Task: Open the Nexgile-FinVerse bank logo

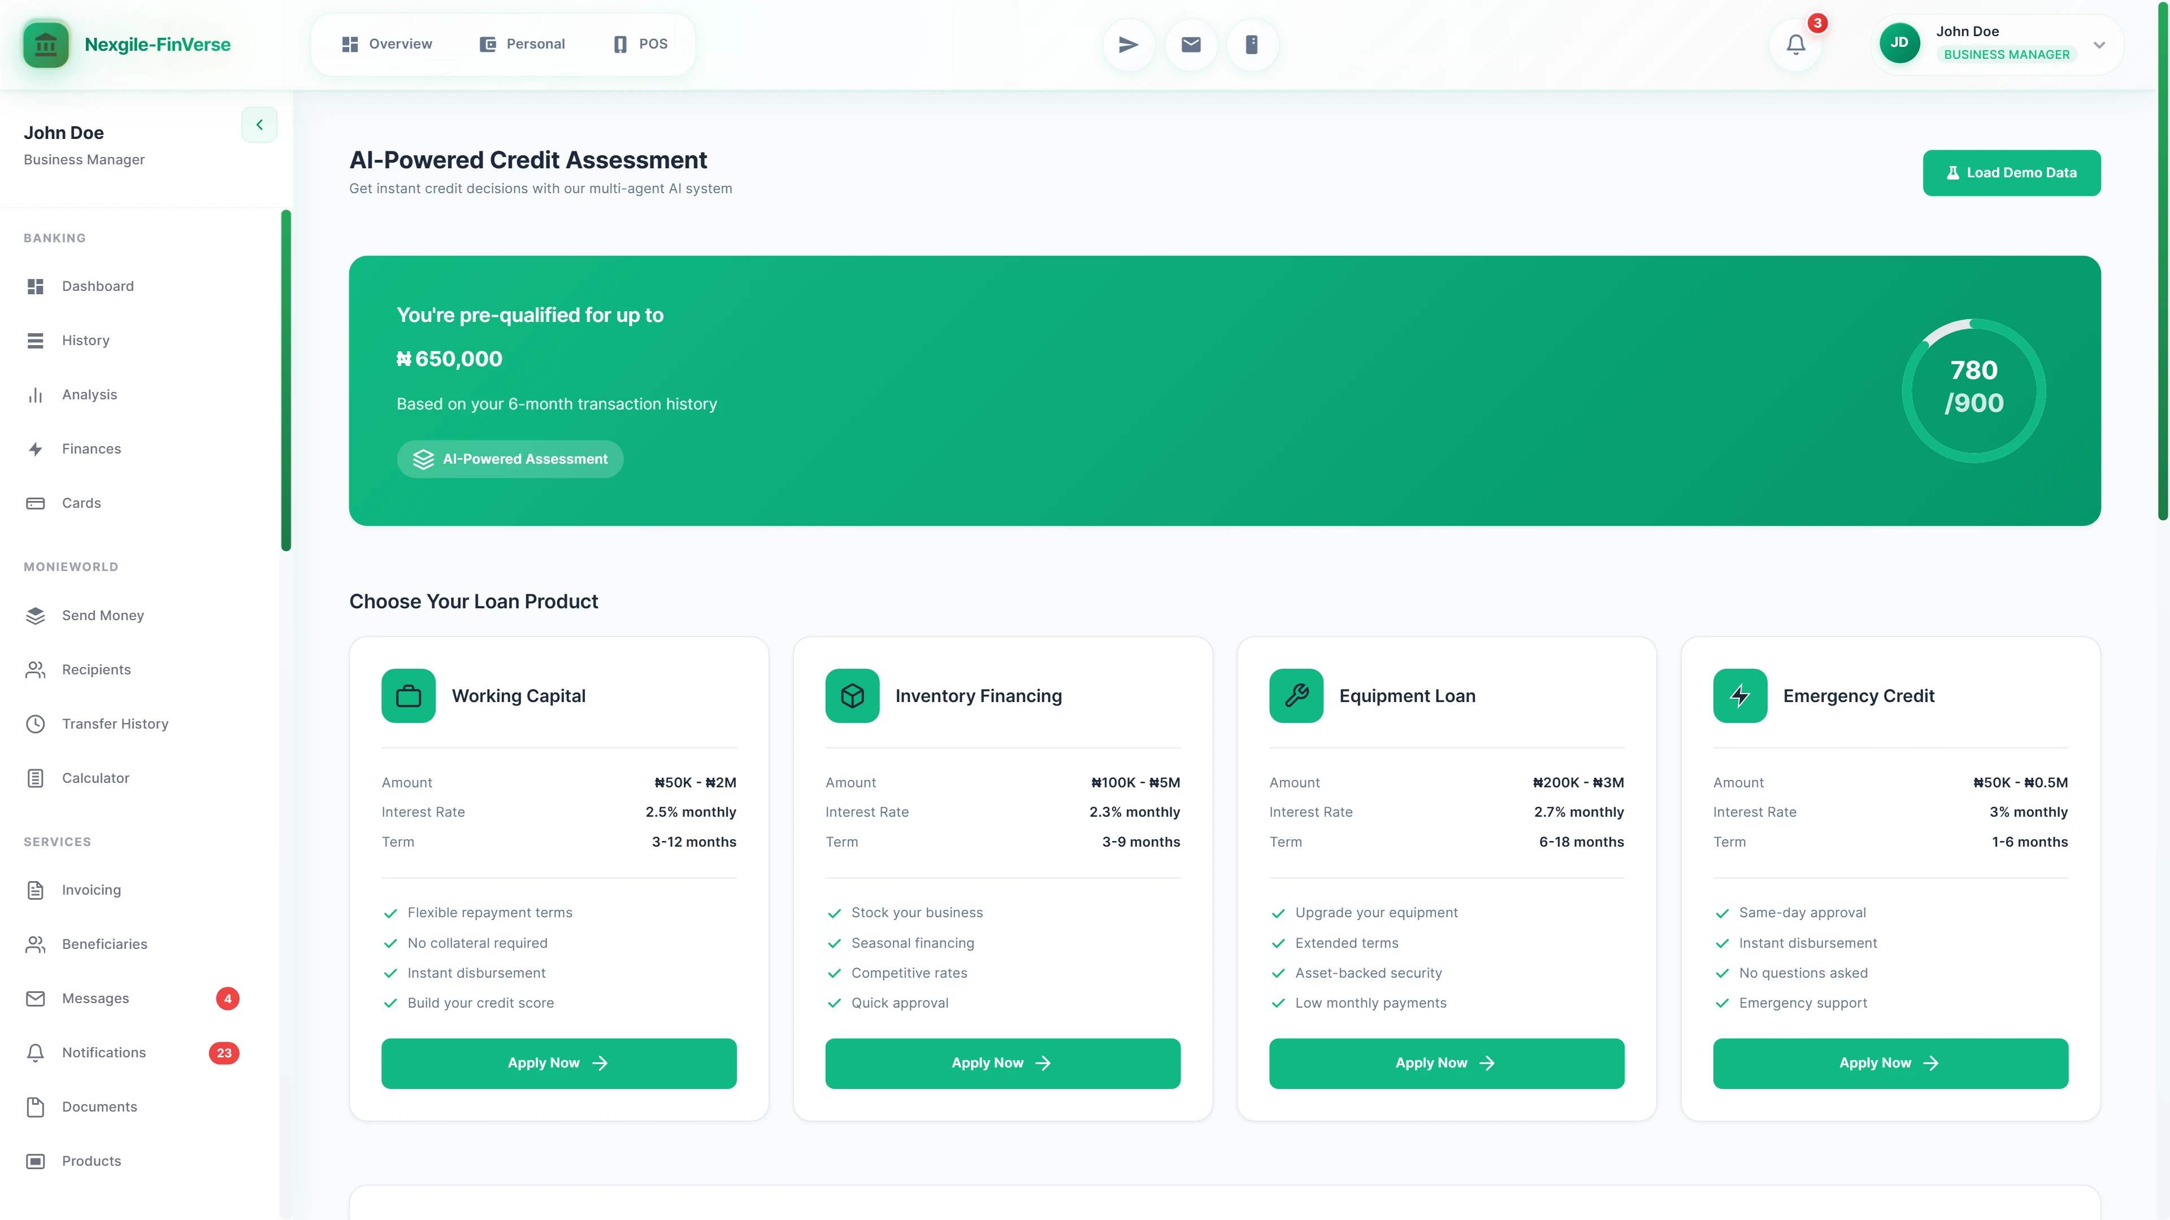Action: coord(45,44)
